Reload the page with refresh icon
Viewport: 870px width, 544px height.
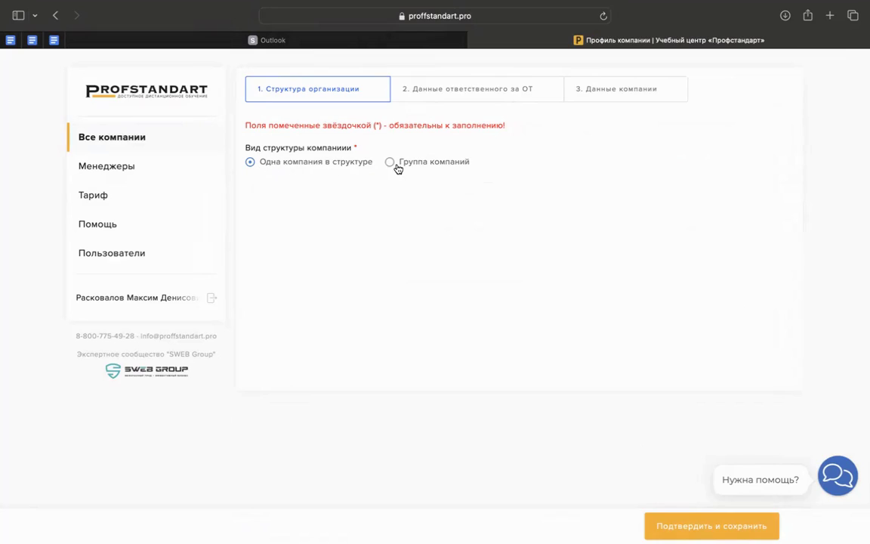coord(603,16)
